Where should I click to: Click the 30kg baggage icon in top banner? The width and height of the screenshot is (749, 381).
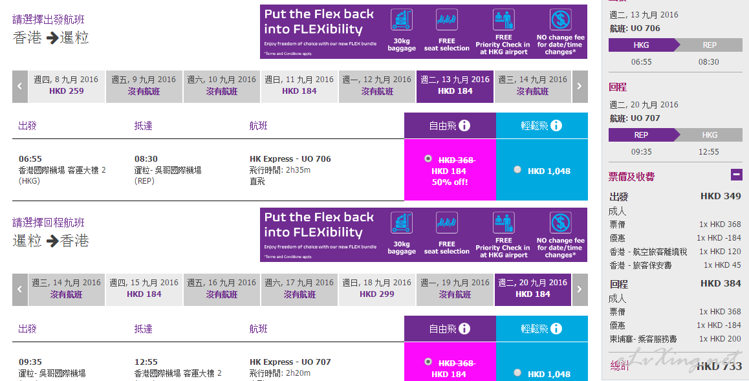pos(401,19)
